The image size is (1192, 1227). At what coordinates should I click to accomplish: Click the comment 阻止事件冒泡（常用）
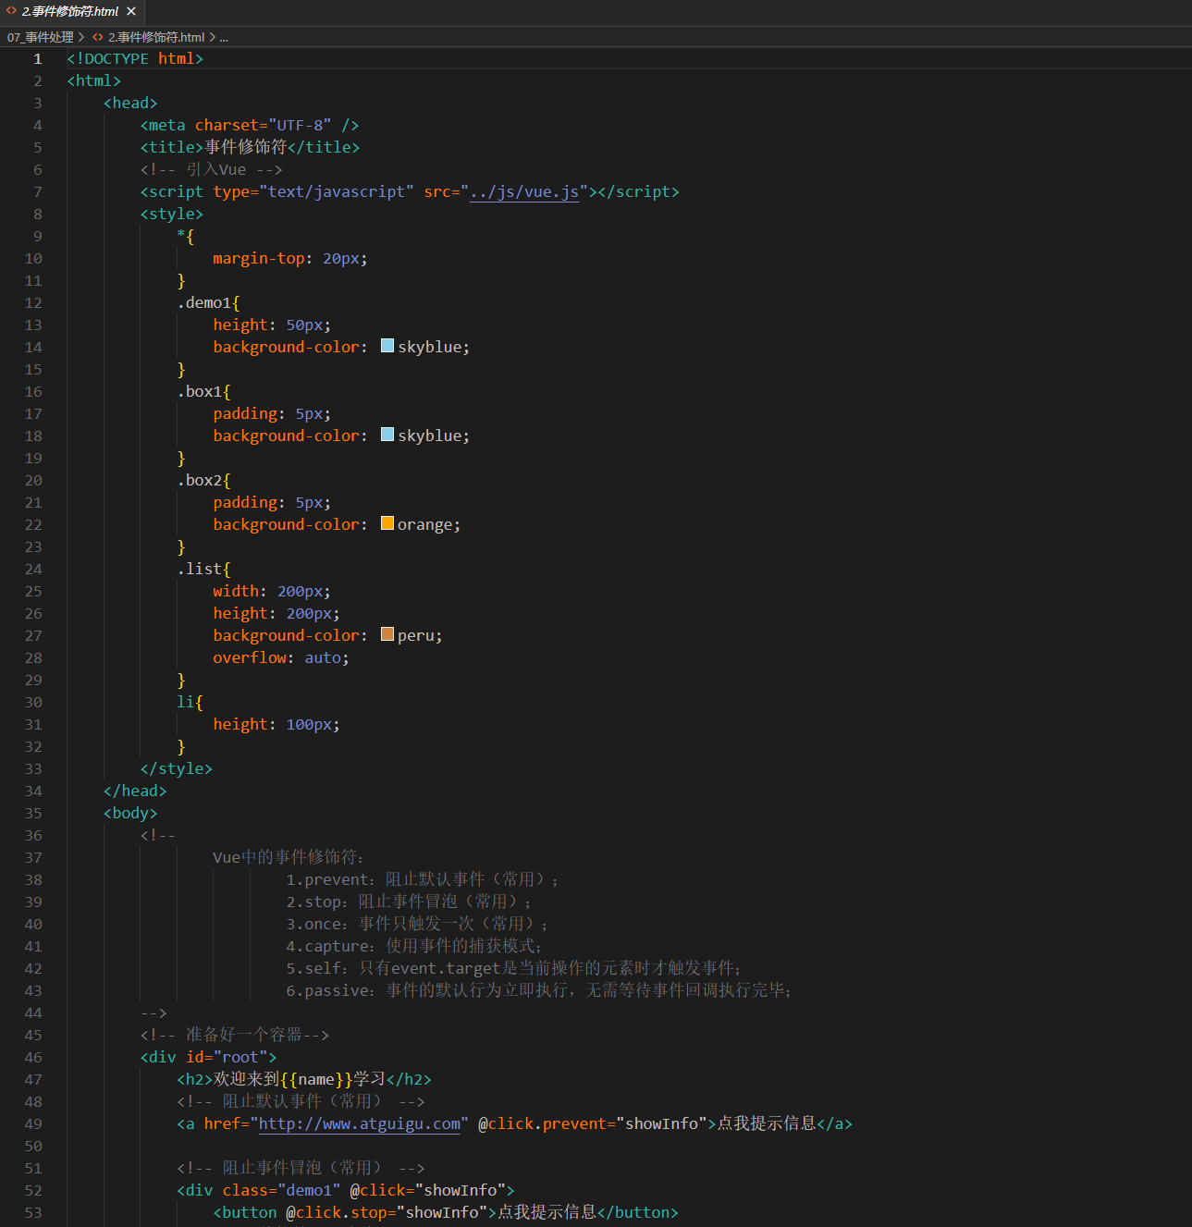[301, 1168]
